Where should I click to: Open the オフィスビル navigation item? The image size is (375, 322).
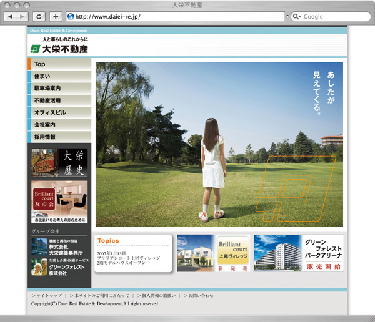pos(59,112)
